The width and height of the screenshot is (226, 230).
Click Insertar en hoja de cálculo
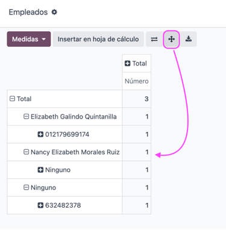pos(98,39)
